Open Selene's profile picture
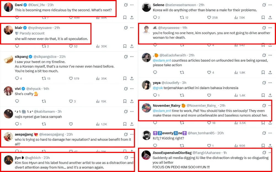The height and width of the screenshot is (172, 276). tap(146, 7)
